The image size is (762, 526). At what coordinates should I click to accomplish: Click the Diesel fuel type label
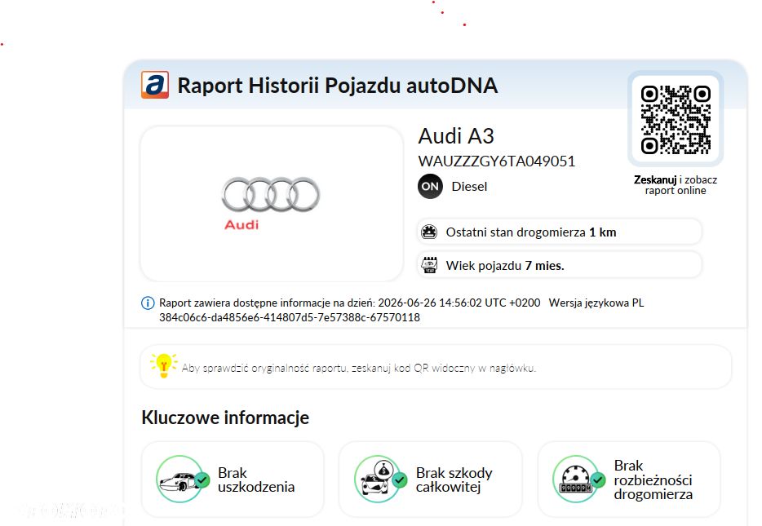469,187
